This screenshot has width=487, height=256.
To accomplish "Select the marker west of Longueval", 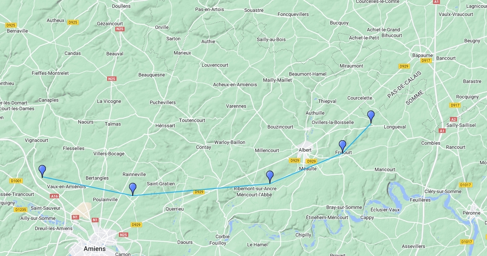I will (x=371, y=117).
